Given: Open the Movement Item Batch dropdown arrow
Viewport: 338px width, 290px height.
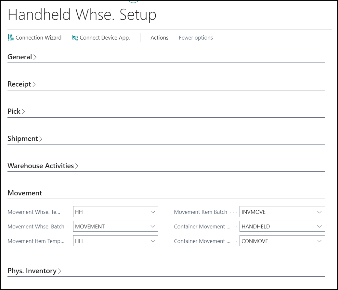Looking at the screenshot, I should [x=319, y=212].
